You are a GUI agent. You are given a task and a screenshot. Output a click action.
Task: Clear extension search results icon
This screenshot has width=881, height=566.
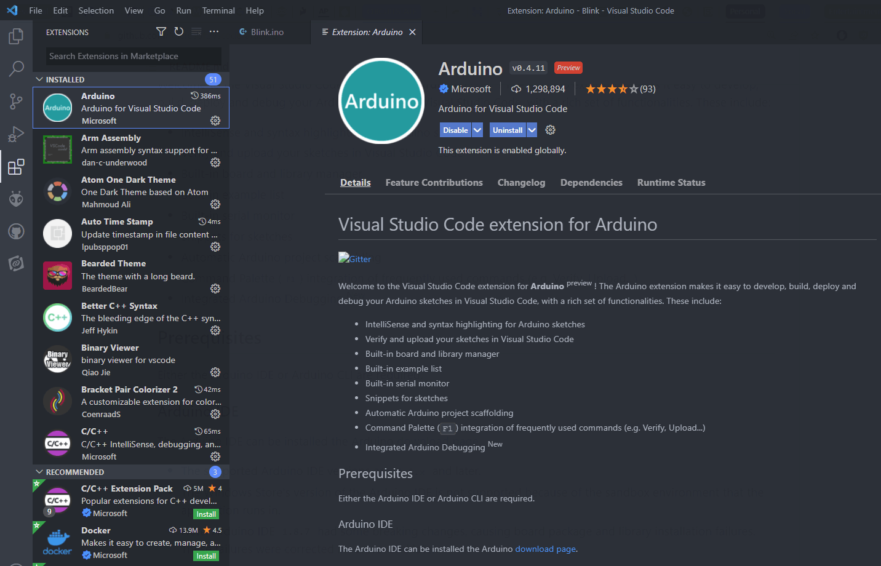point(196,31)
